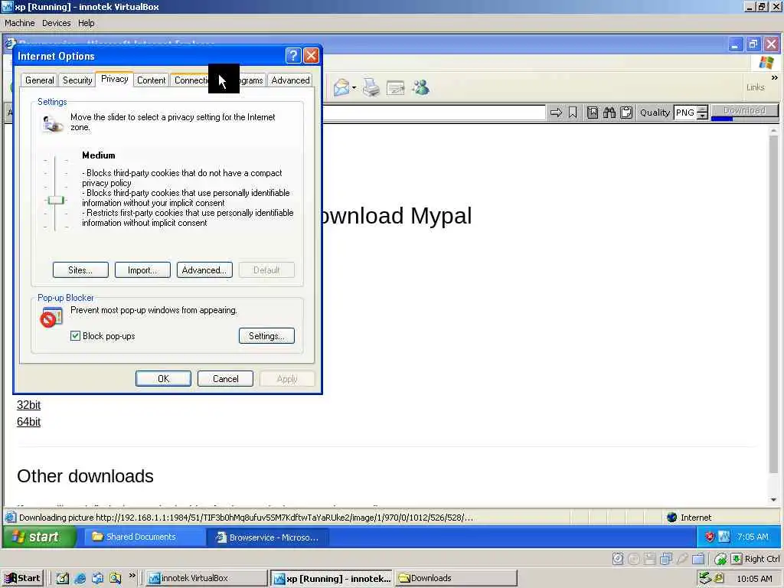Select the host tray network icon
This screenshot has height=588, width=784.
[705, 578]
